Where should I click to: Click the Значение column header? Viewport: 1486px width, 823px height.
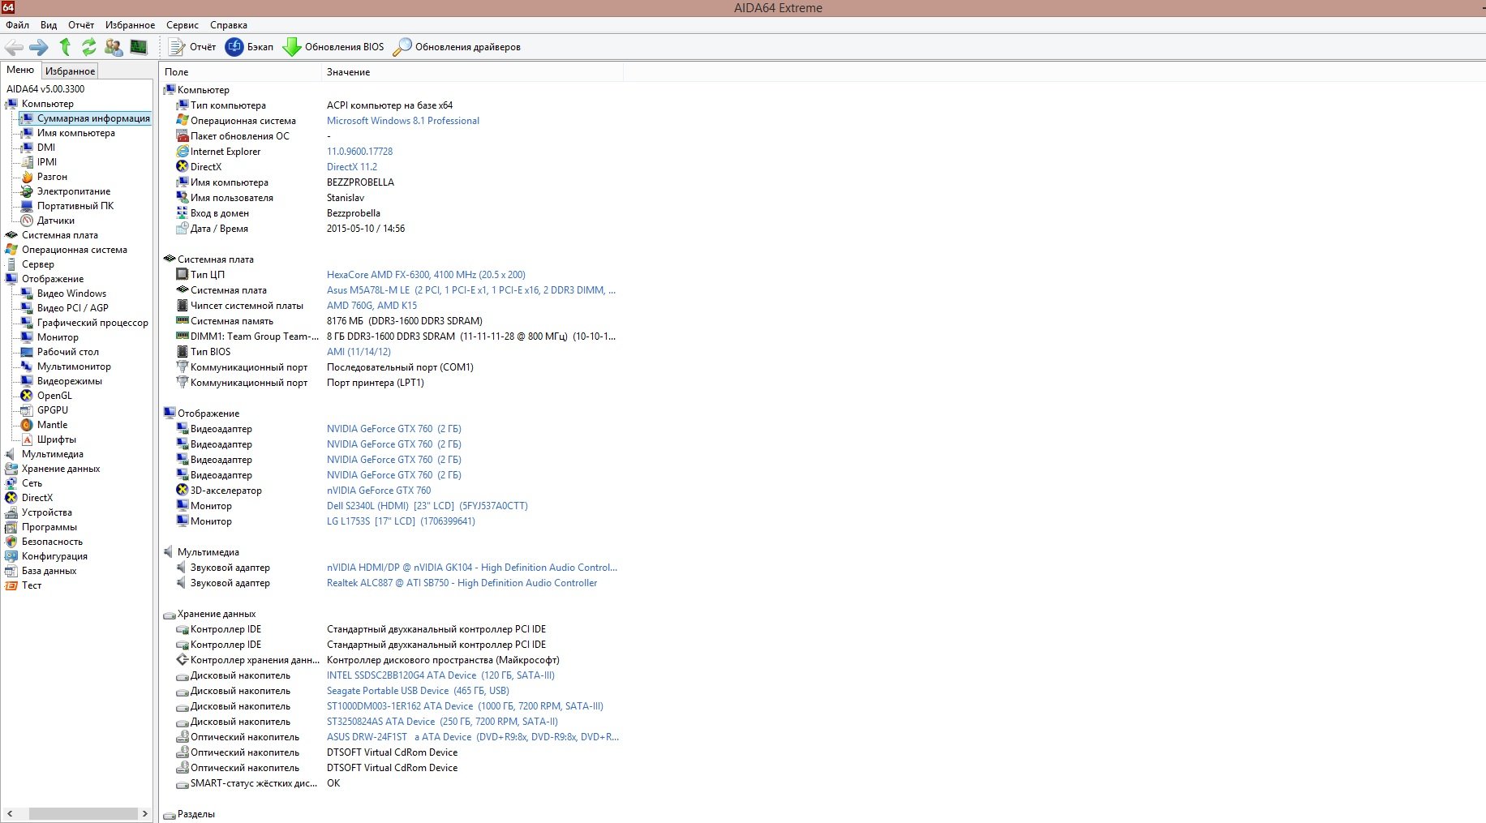tap(473, 72)
